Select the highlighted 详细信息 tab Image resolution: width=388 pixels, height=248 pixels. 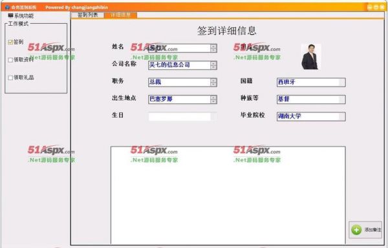click(x=120, y=15)
